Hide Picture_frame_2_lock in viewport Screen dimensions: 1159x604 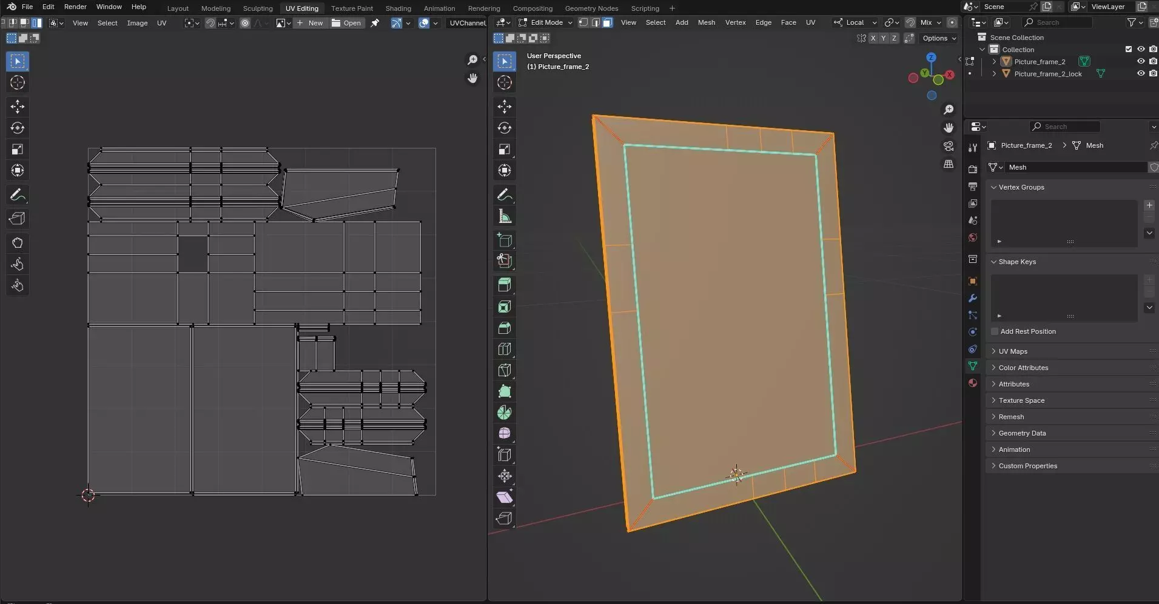coord(1141,73)
